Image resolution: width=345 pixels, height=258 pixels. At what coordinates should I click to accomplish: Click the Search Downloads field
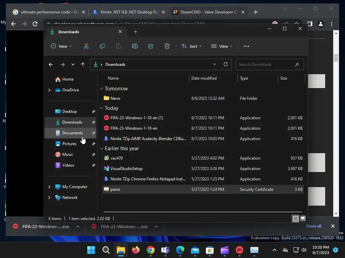pyautogui.click(x=270, y=64)
